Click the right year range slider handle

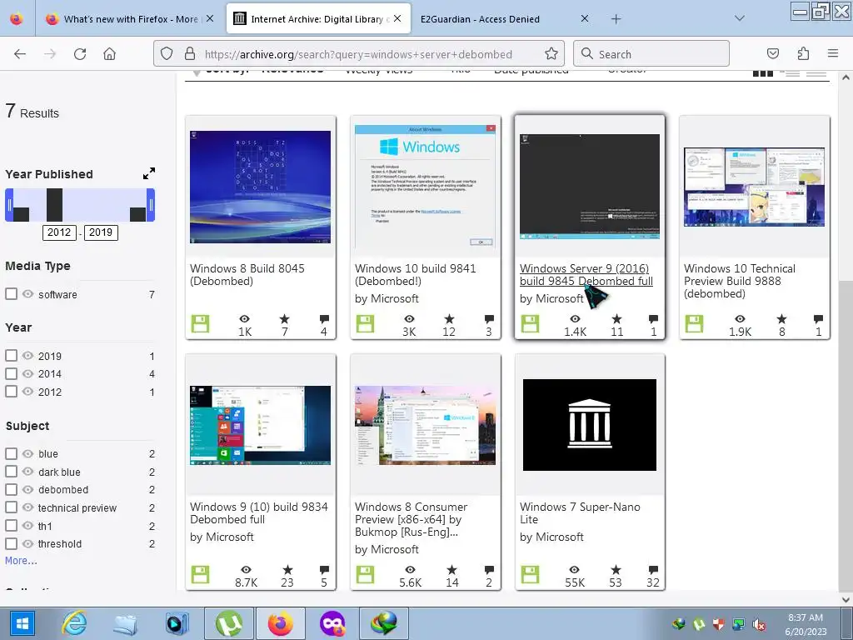[151, 205]
